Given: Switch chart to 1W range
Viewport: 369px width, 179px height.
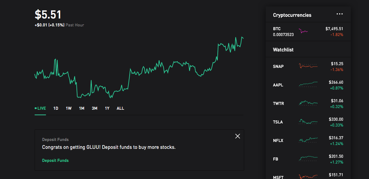Looking at the screenshot, I should click(x=69, y=108).
